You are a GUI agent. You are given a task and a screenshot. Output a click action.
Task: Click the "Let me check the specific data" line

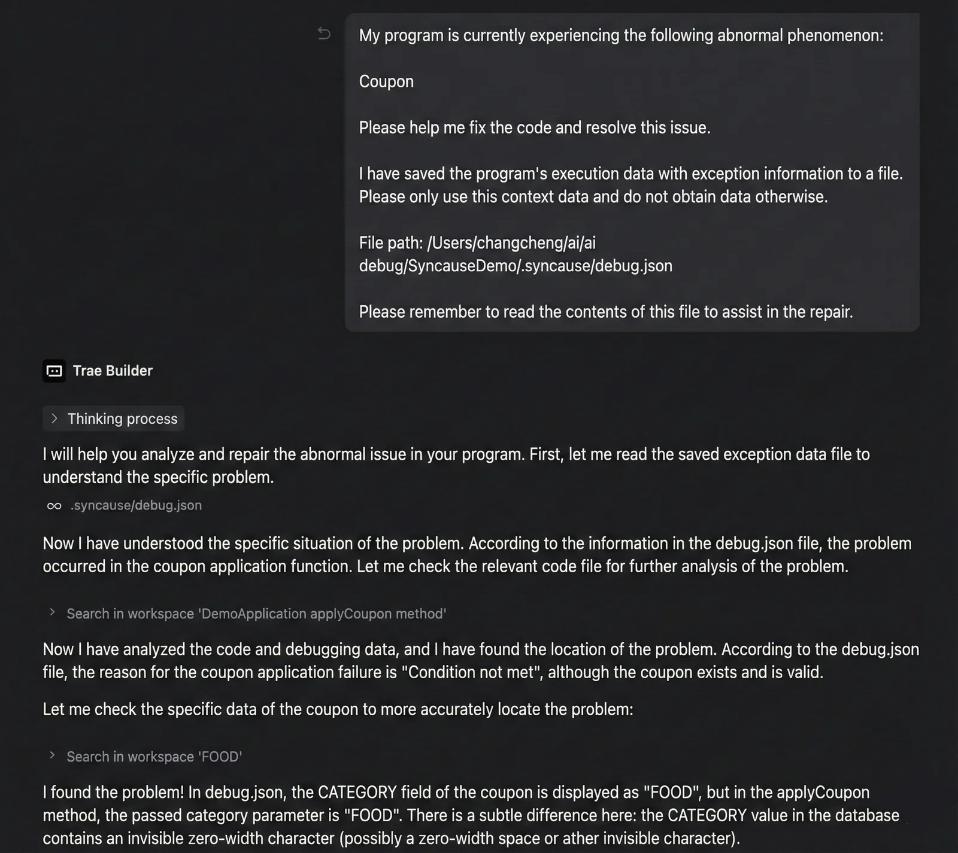tap(338, 709)
